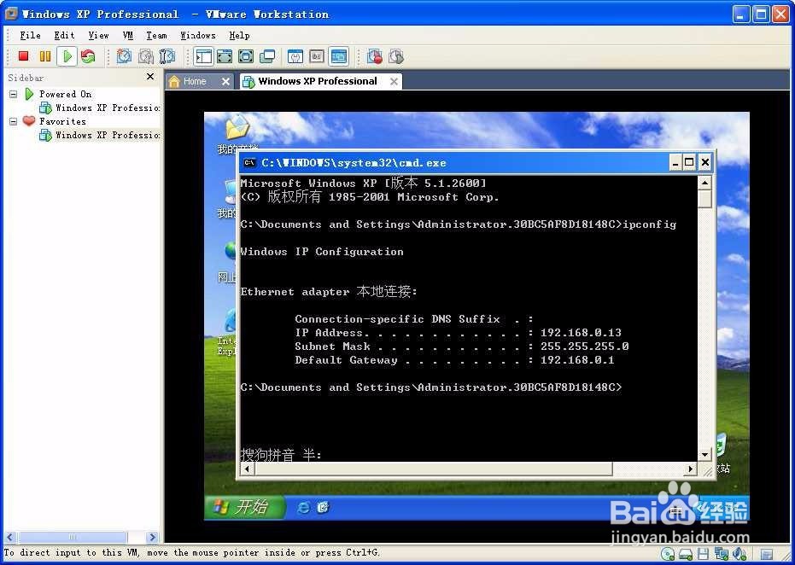Open the My Documents desktop icon
The width and height of the screenshot is (795, 565).
(237, 133)
